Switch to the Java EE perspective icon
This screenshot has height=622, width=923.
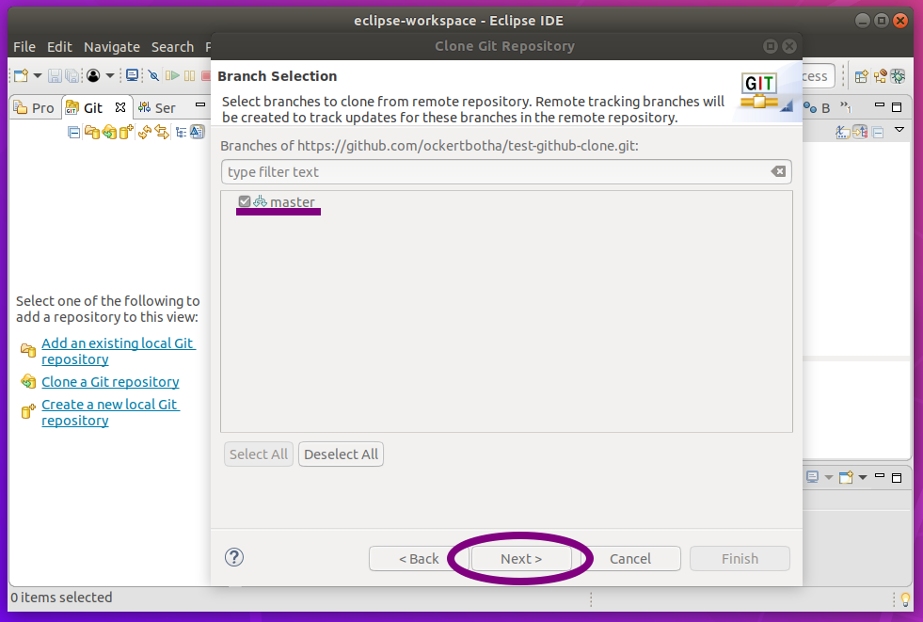click(x=880, y=76)
